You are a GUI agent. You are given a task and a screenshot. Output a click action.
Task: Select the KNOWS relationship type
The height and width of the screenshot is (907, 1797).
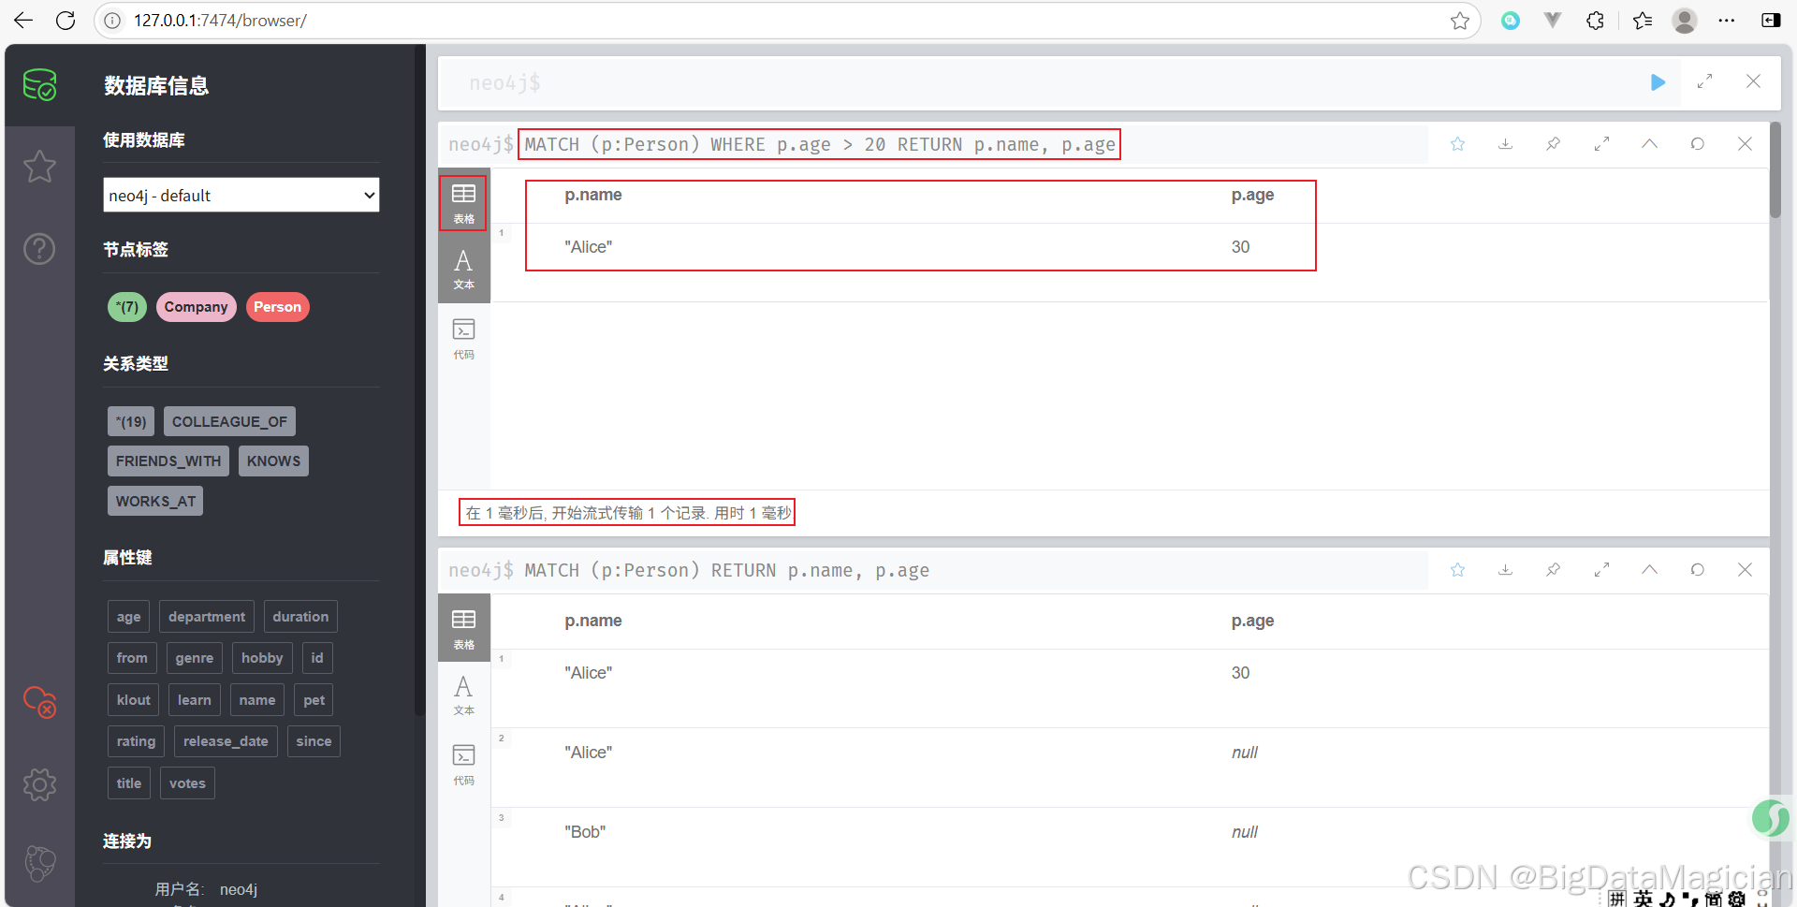coord(273,461)
